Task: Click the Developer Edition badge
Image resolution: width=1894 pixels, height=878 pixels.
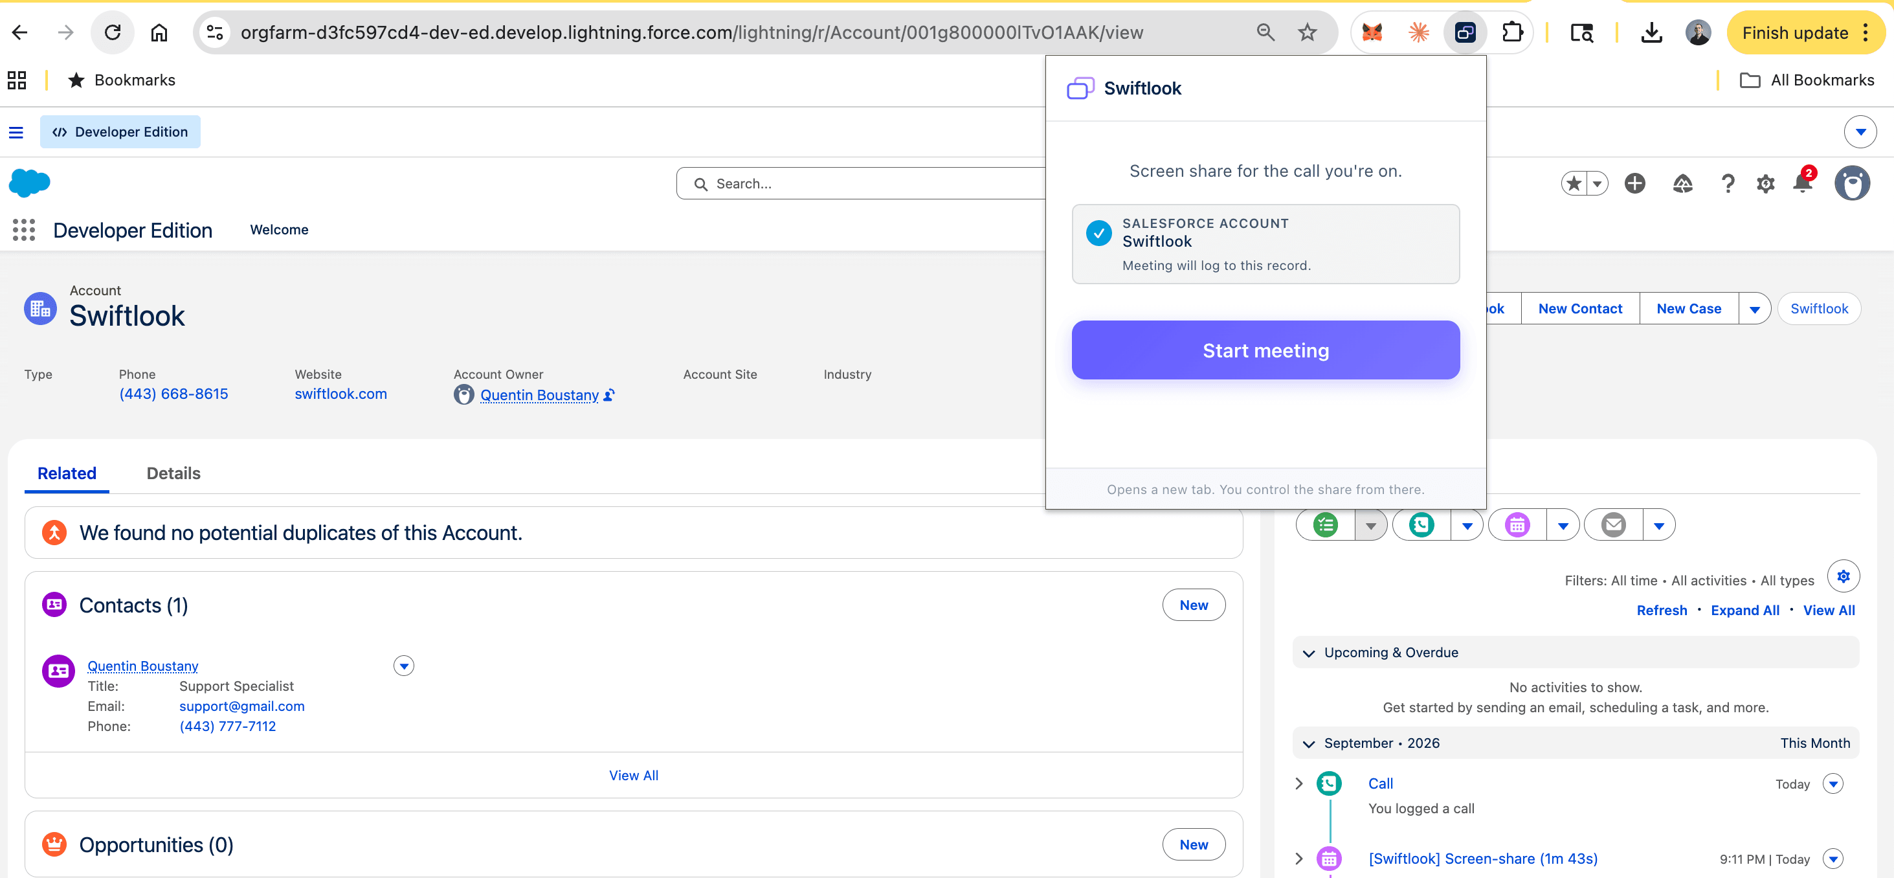Action: tap(120, 131)
